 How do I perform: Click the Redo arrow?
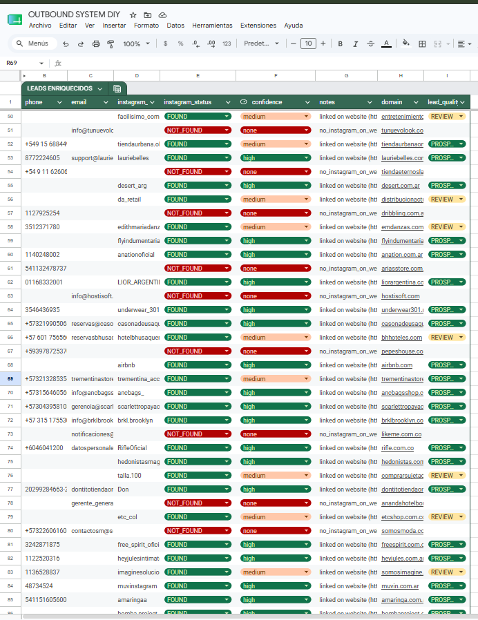coord(81,44)
